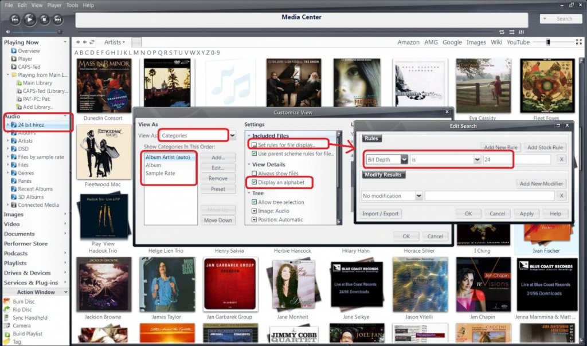Open the Bit Depth field dropdown
The image size is (587, 346).
point(404,160)
